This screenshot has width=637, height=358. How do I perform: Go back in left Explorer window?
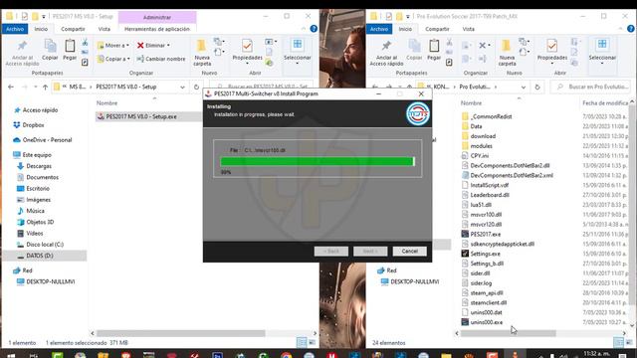pyautogui.click(x=11, y=87)
